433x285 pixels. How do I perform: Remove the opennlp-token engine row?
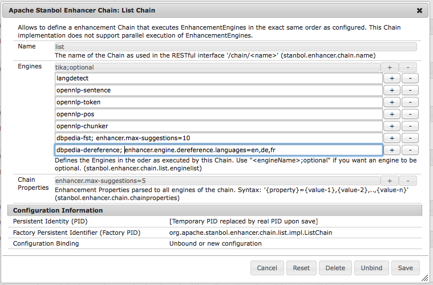[410, 102]
